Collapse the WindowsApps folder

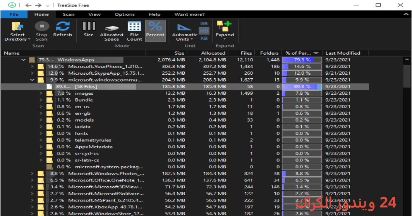click(x=23, y=60)
